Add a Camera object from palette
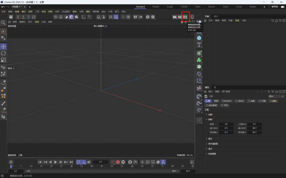Image resolution: width=286 pixels, height=178 pixels. [x=199, y=103]
